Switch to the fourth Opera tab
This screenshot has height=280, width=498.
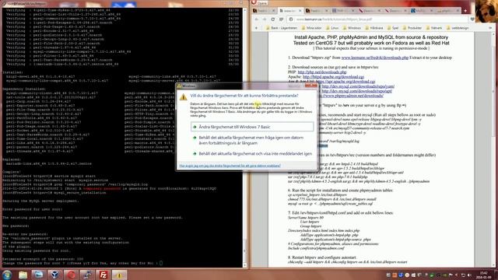(x=342, y=10)
